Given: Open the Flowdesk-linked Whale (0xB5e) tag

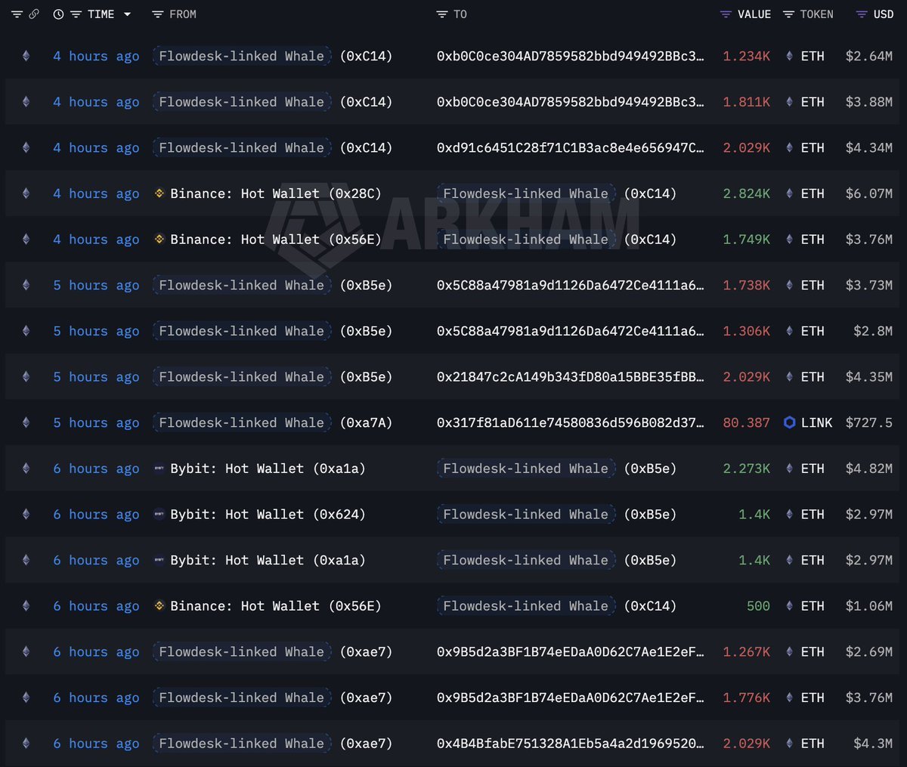Looking at the screenshot, I should (x=241, y=285).
